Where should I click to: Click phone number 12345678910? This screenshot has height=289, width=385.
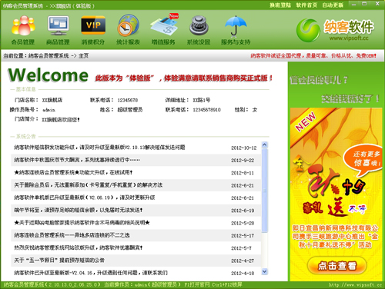pyautogui.click(x=206, y=110)
